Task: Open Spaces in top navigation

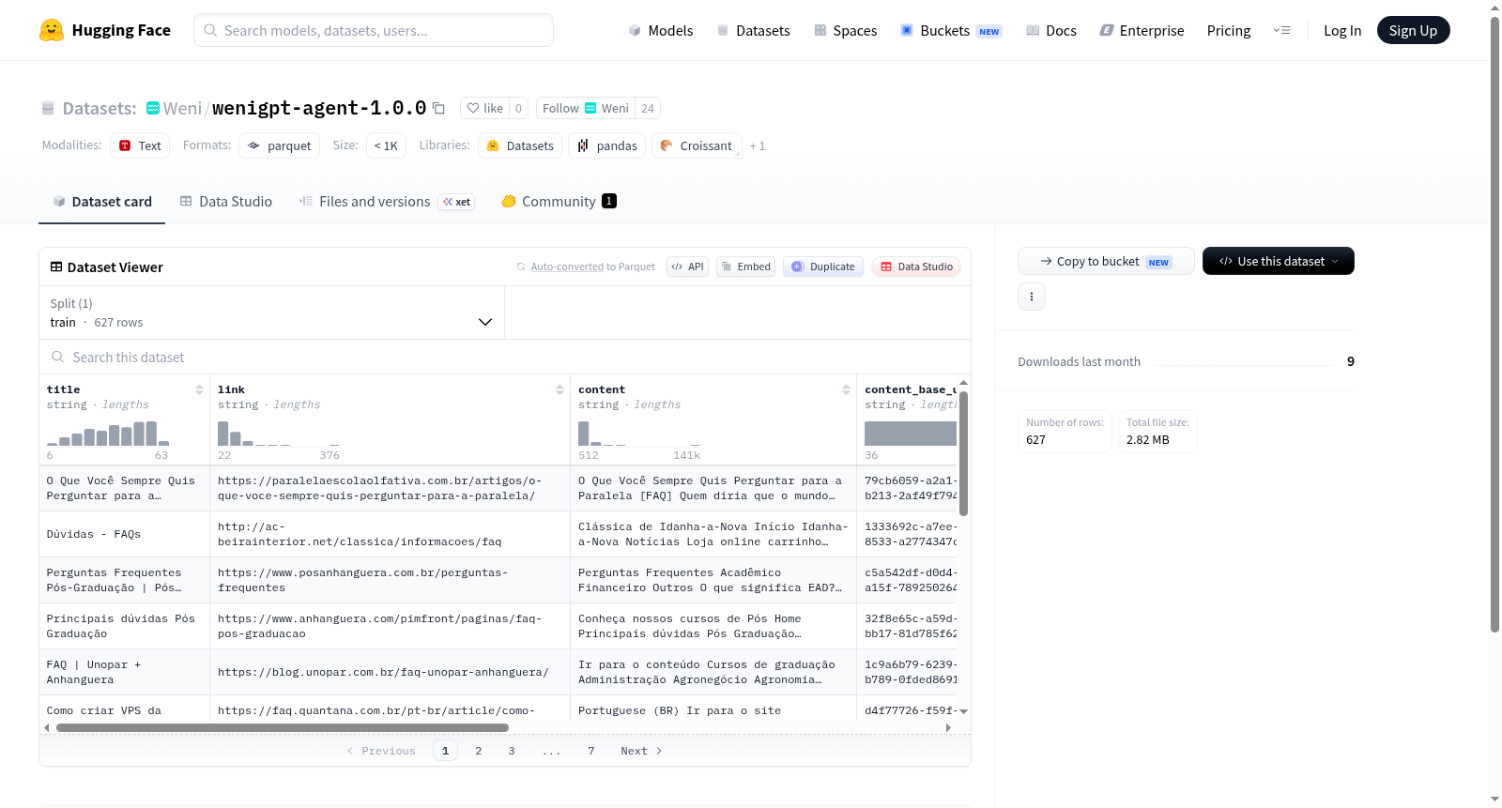Action: [x=846, y=31]
